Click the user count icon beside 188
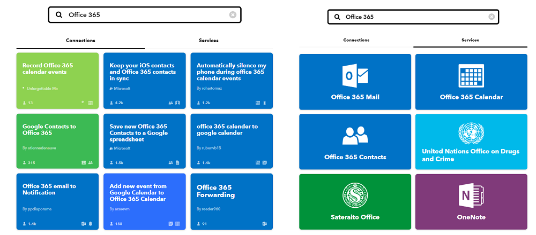 click(111, 224)
